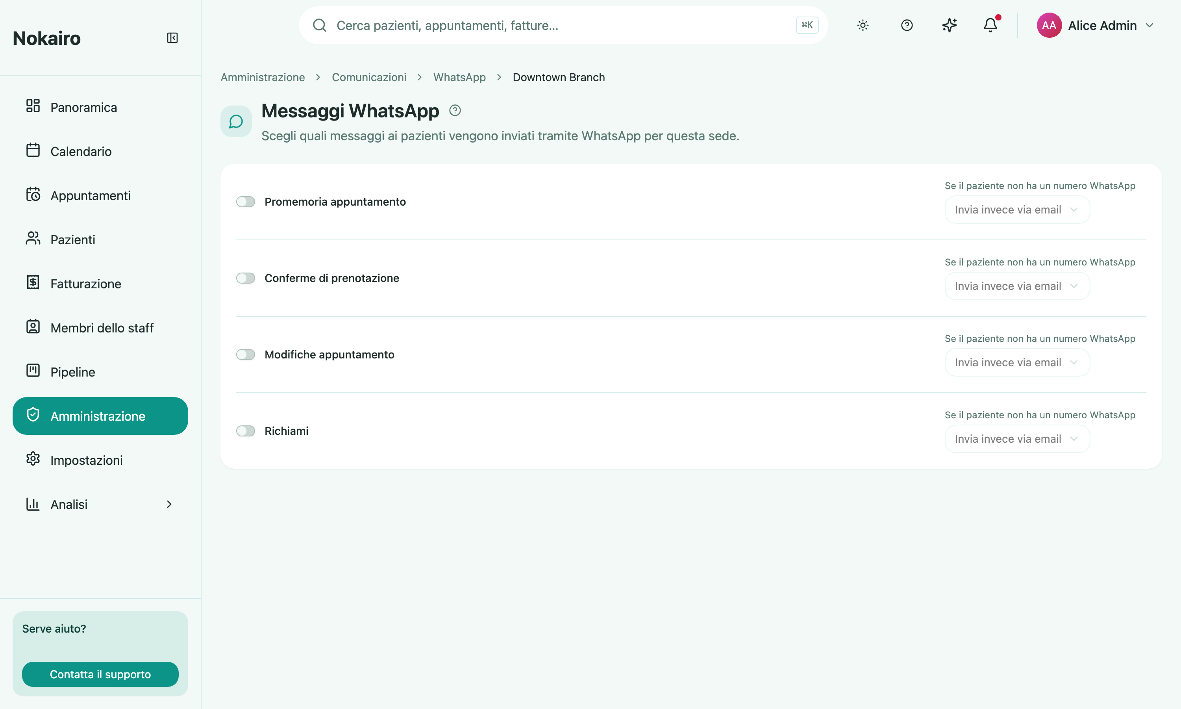Click the Impostazioni gear icon

point(33,458)
